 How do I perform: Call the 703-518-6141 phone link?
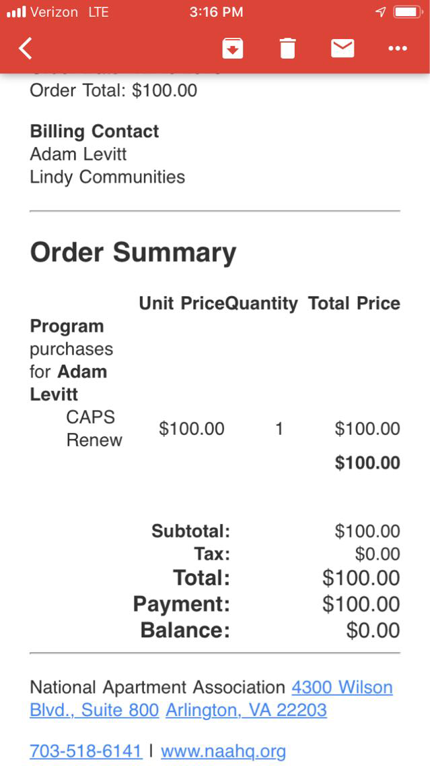(x=86, y=751)
